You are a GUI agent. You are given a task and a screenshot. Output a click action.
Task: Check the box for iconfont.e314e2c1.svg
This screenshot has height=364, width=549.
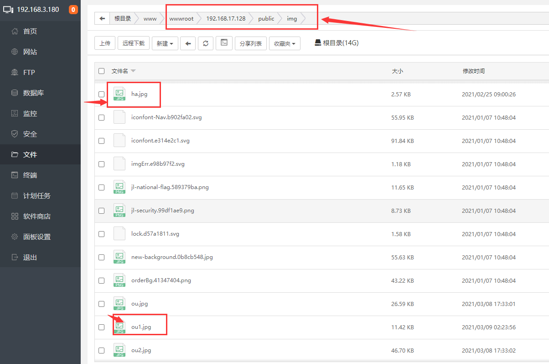tap(101, 141)
